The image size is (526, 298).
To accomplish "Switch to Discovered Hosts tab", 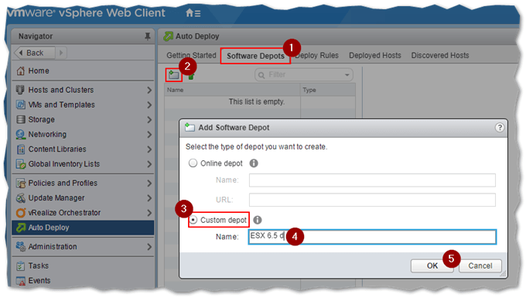I will [440, 56].
